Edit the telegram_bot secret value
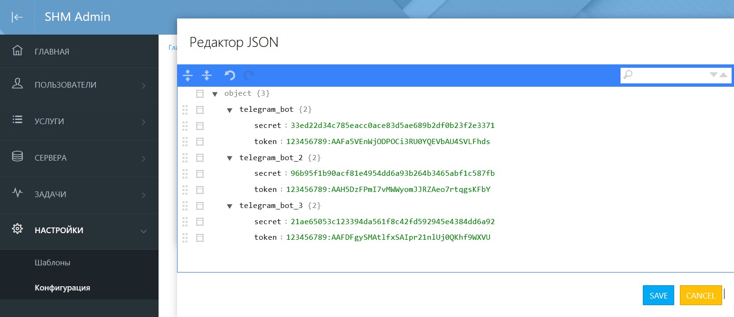Image resolution: width=734 pixels, height=317 pixels. (392, 126)
